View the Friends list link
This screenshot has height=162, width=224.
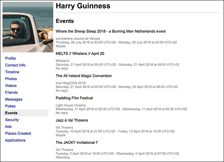coord(11,93)
